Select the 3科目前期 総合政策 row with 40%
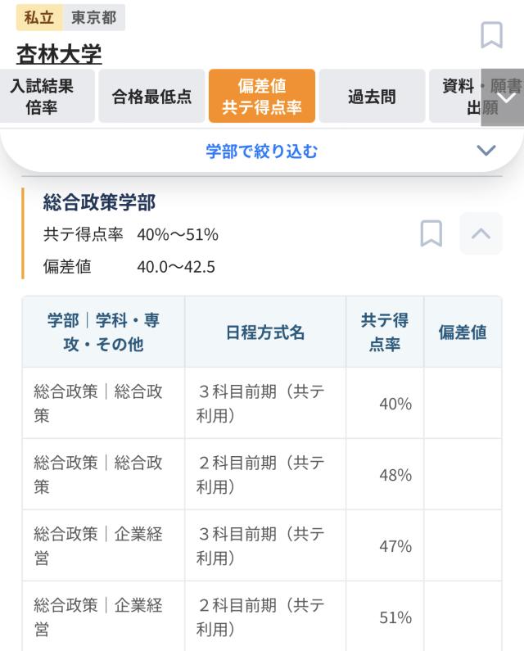 pos(262,403)
